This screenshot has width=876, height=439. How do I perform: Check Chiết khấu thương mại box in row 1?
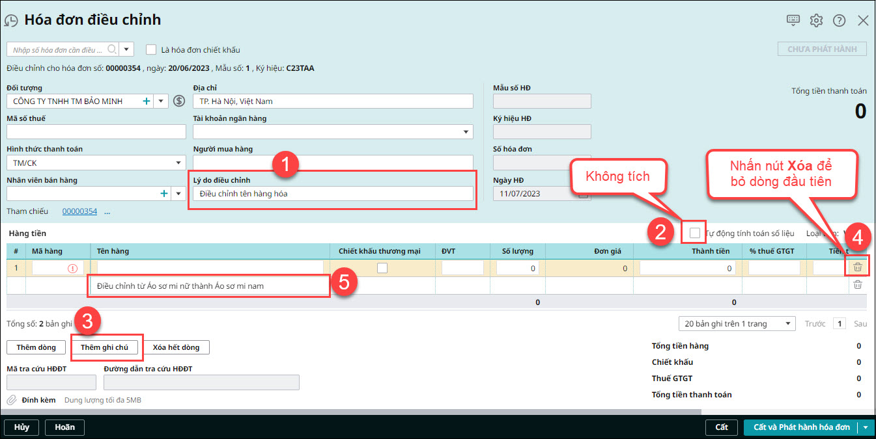382,268
